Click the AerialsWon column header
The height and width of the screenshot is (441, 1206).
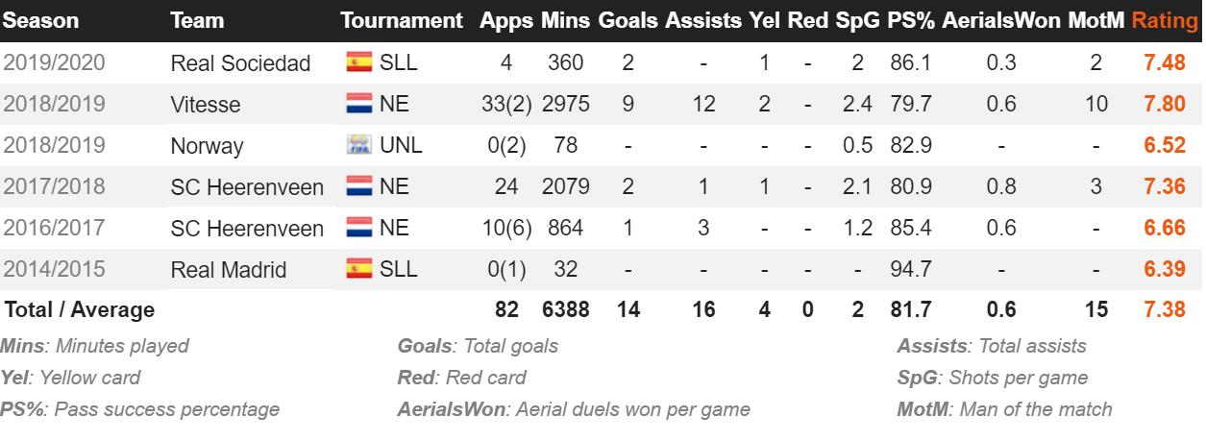1001,20
